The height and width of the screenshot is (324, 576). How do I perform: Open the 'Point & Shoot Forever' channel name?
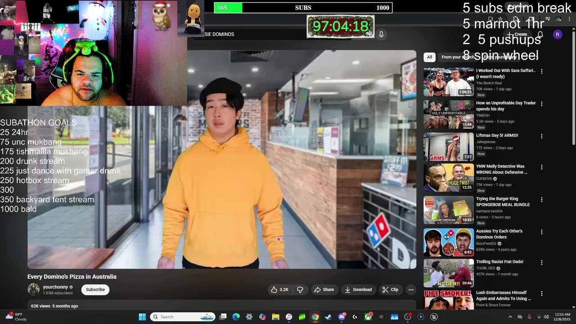point(494,305)
